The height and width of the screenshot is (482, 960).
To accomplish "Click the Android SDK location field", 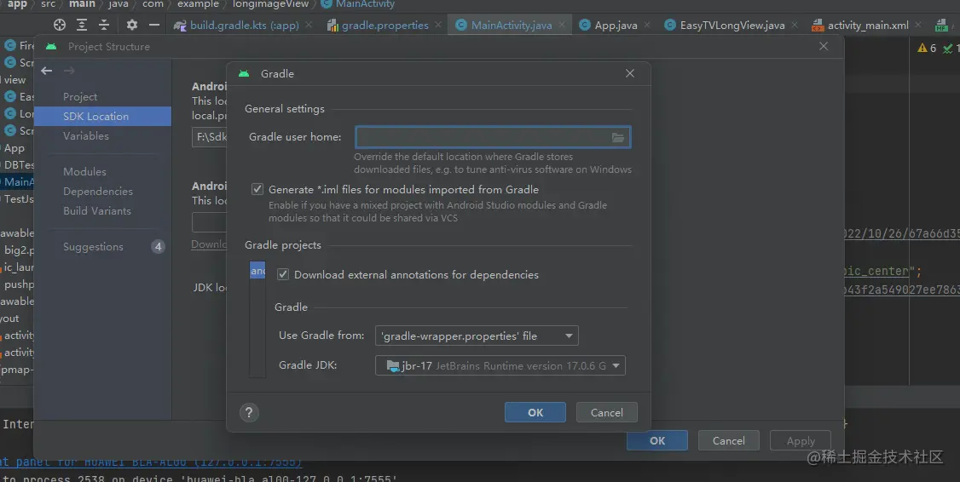I will [210, 137].
